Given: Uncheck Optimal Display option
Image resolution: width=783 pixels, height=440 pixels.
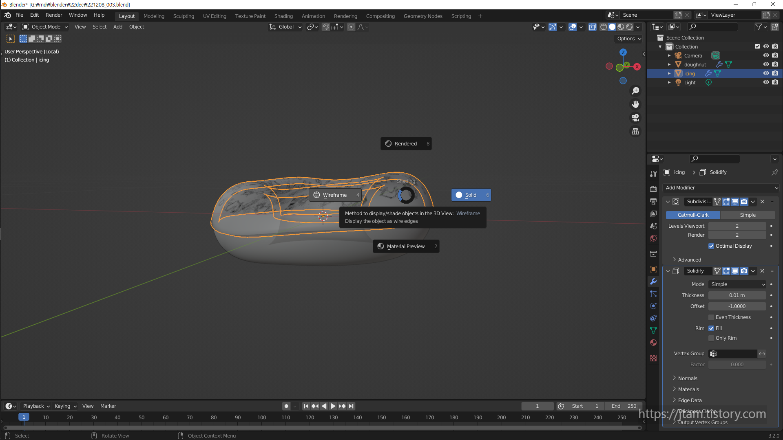Looking at the screenshot, I should [x=711, y=246].
